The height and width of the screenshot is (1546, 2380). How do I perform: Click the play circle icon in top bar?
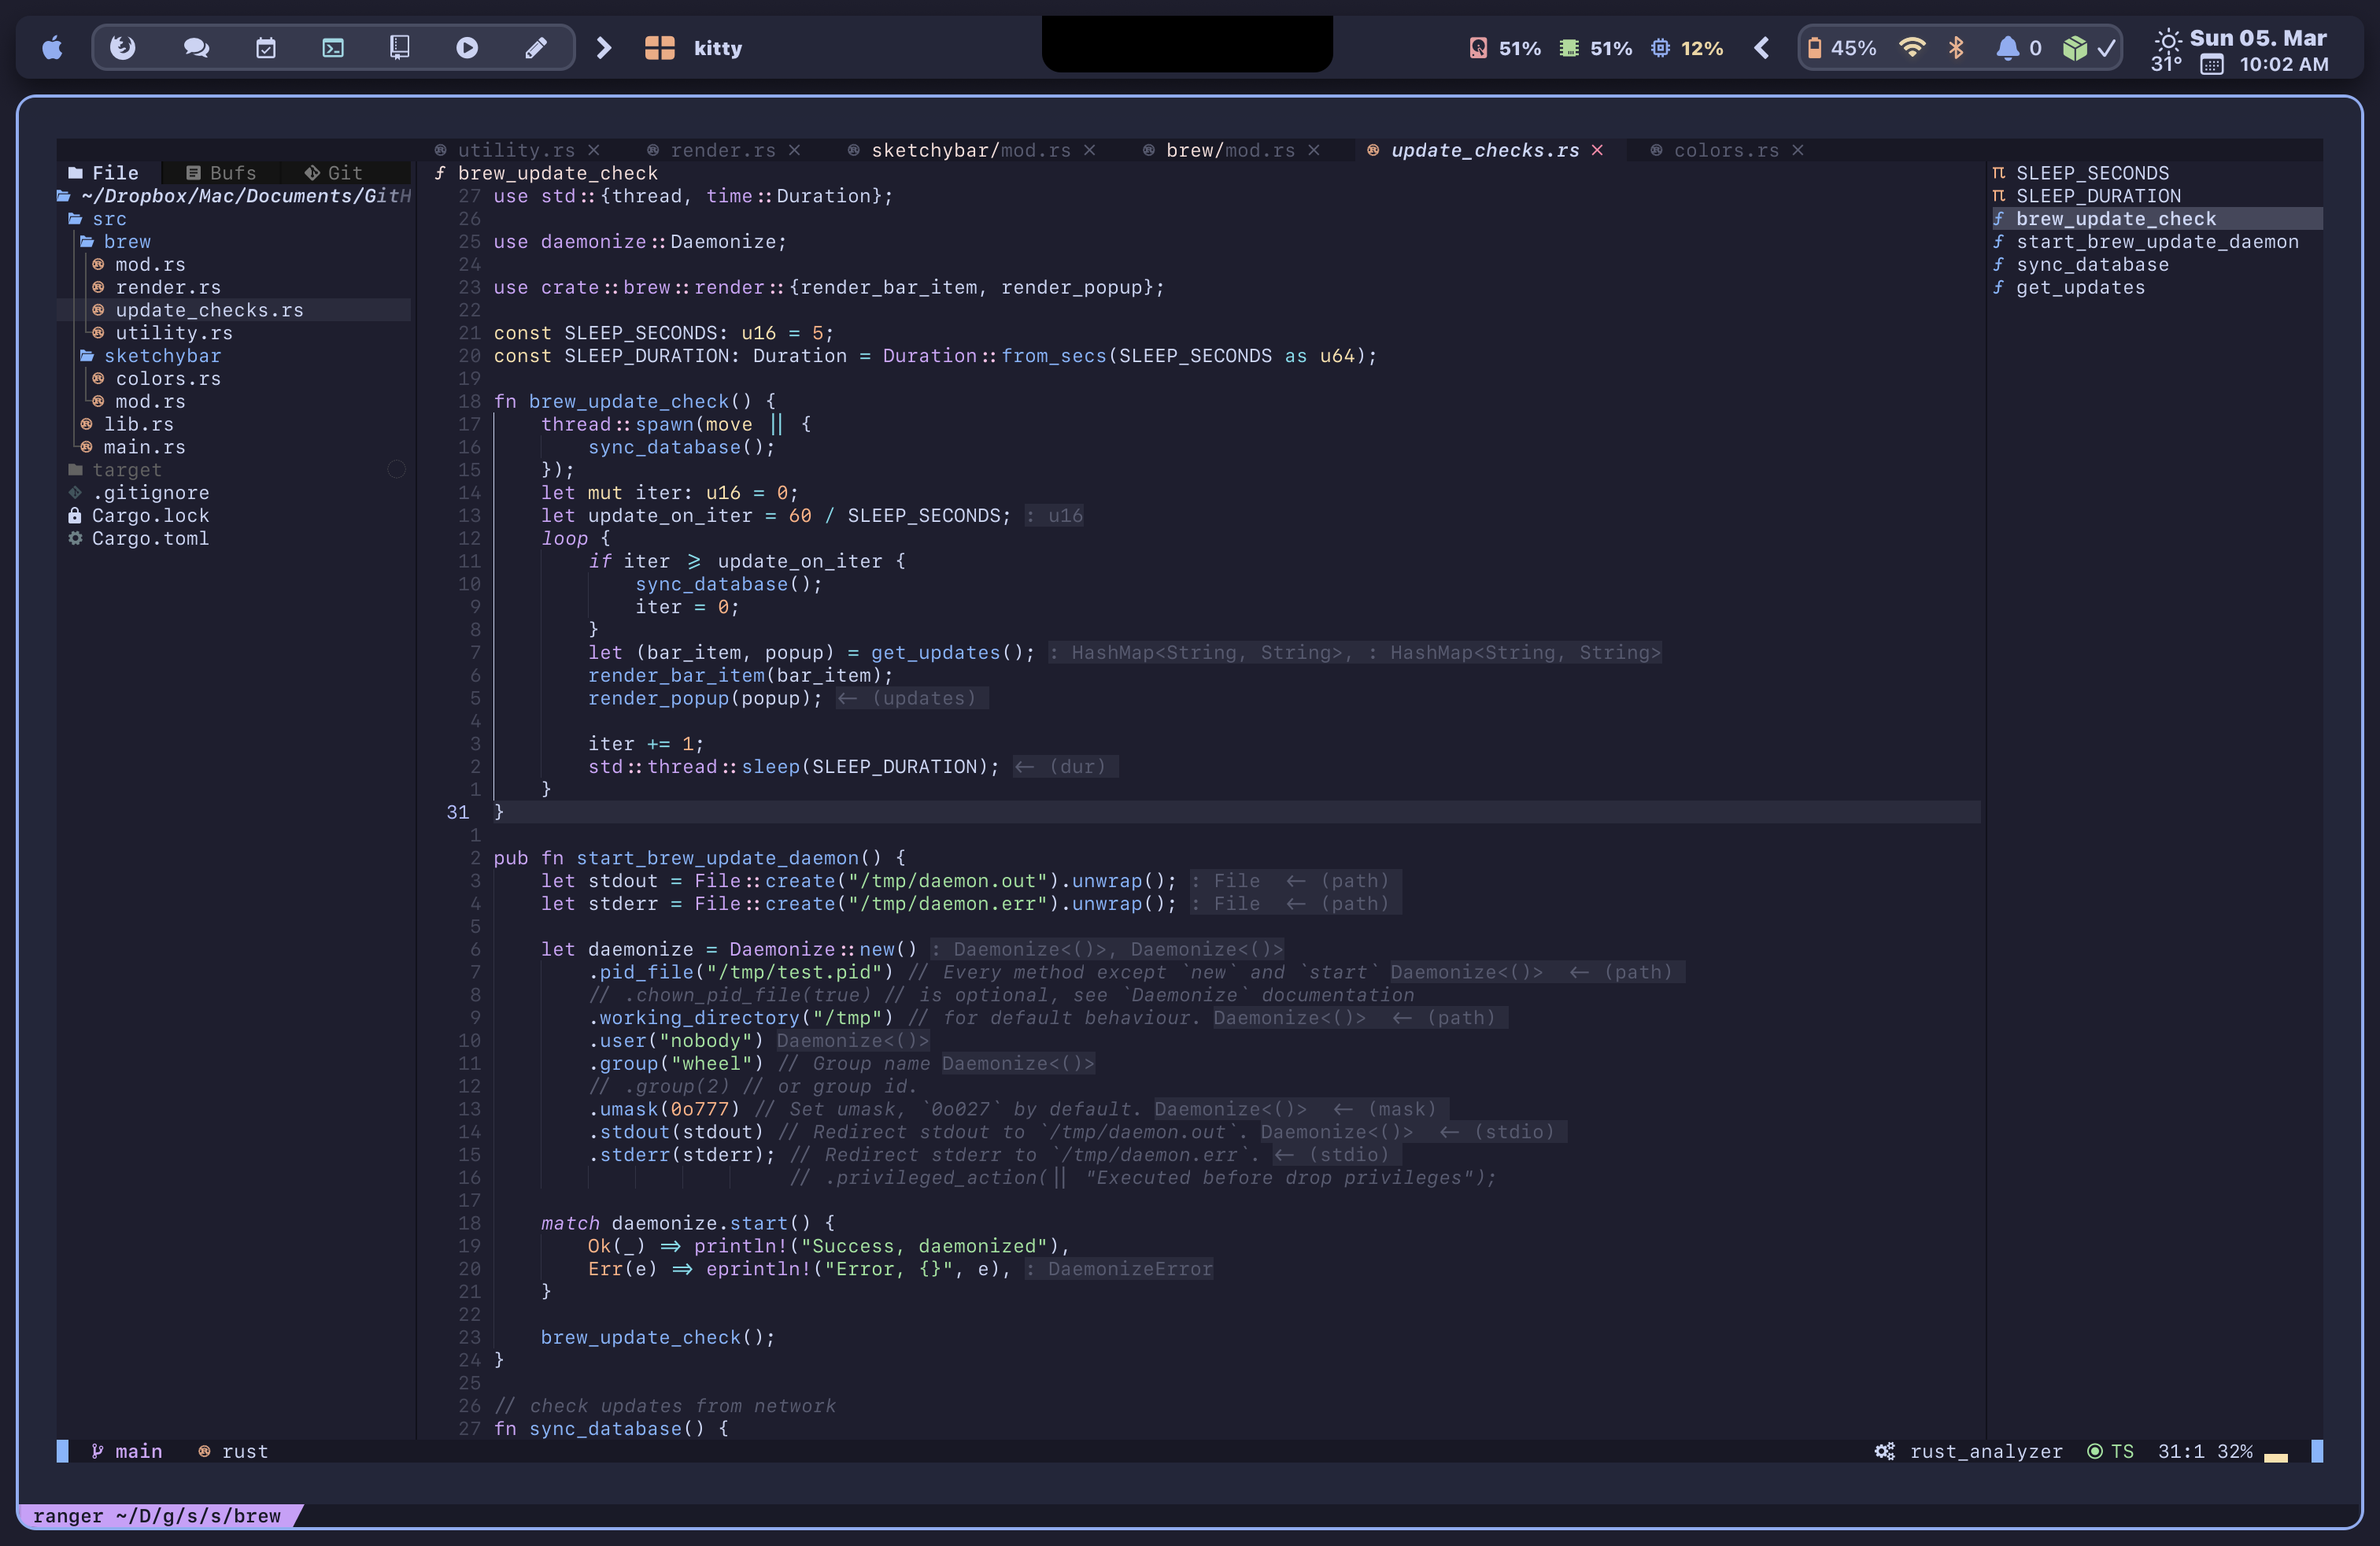(467, 48)
